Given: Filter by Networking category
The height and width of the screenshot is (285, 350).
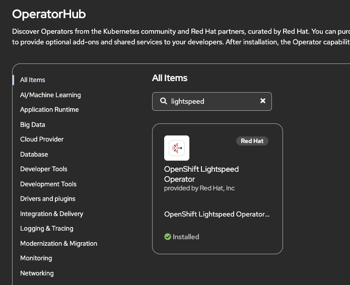Looking at the screenshot, I should coord(37,273).
